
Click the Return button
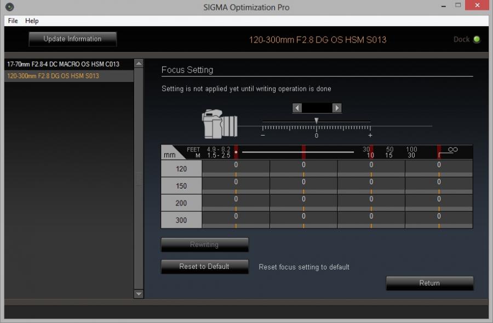[x=429, y=283]
